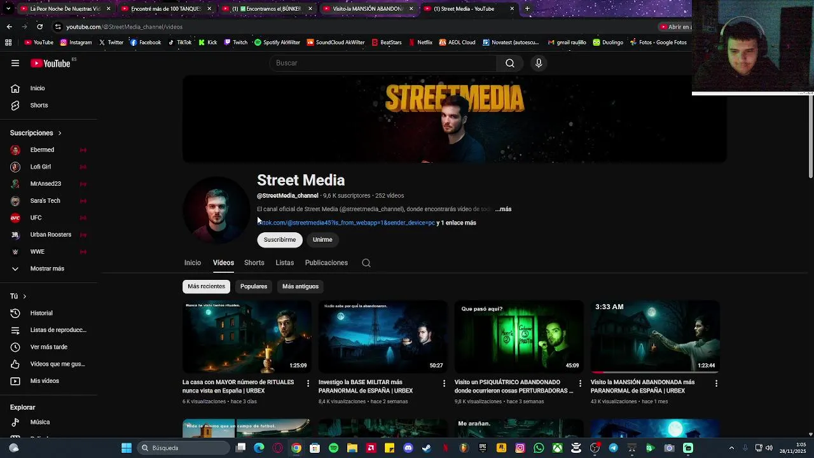Expand the Tú section header
814x458 pixels.
[18, 296]
